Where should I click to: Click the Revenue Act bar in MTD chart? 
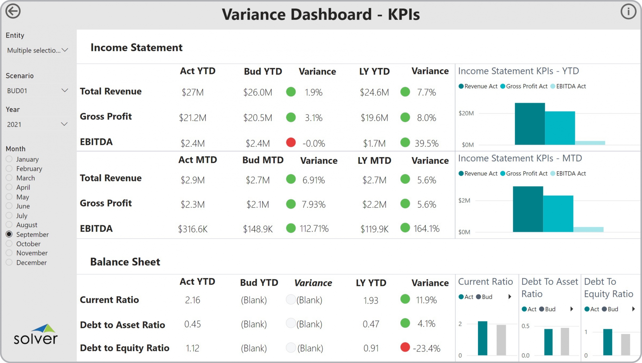click(528, 209)
